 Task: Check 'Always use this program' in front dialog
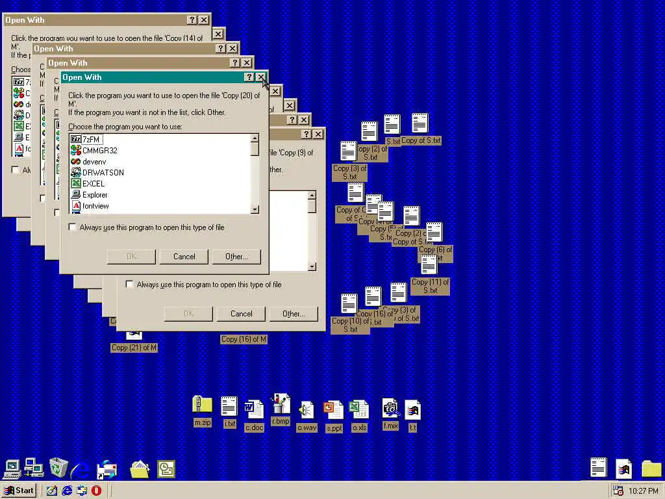[73, 227]
